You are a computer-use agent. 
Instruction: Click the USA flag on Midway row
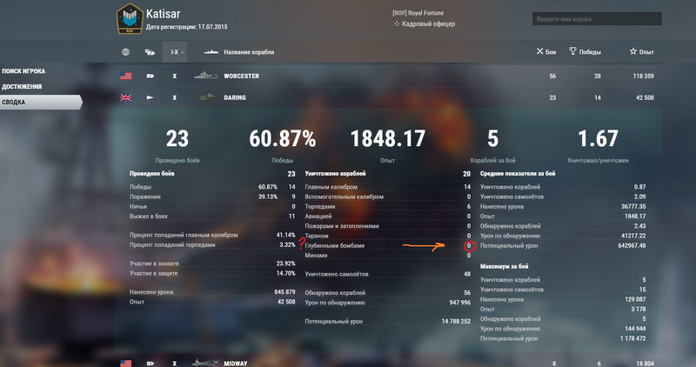coord(125,364)
